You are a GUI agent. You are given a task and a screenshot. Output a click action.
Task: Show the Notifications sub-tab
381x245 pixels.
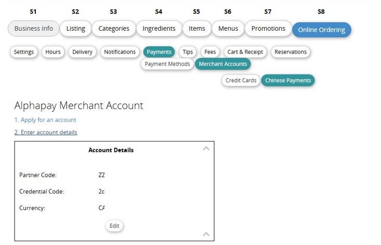(x=120, y=52)
